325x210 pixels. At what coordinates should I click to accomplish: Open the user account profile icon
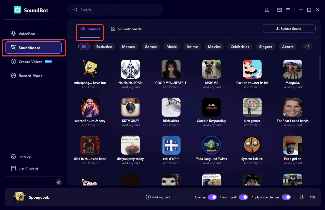pyautogui.click(x=267, y=10)
